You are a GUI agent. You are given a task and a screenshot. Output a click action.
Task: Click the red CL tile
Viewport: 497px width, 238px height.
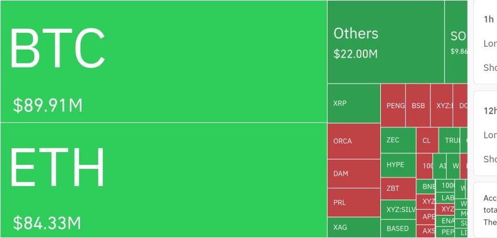[427, 140]
